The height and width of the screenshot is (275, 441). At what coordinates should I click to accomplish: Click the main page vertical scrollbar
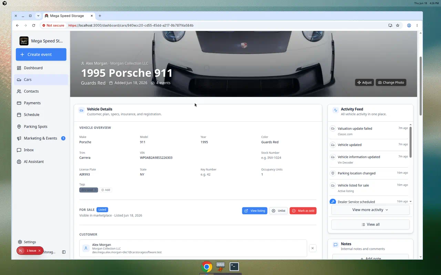(x=420, y=86)
